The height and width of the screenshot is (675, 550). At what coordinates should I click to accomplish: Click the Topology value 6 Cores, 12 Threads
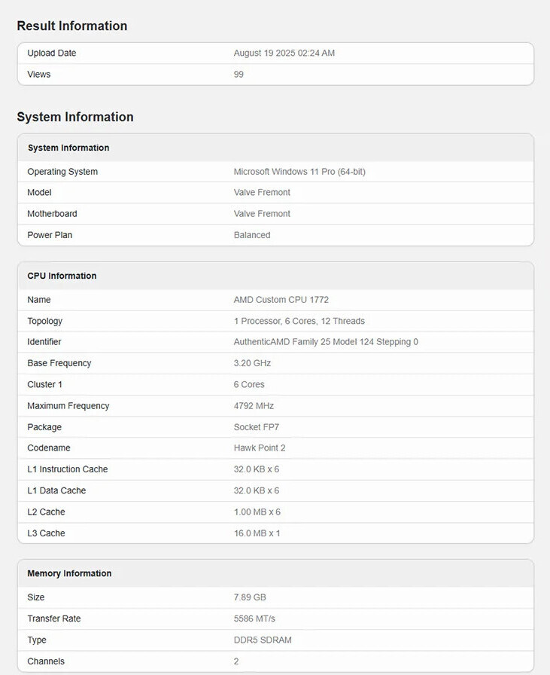pos(299,321)
